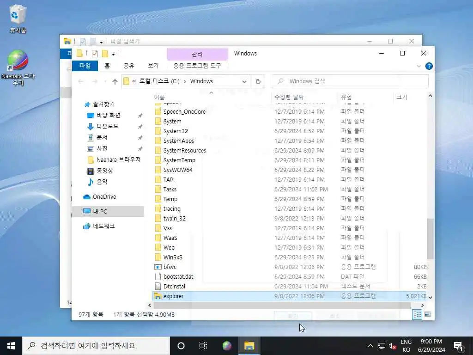Switch to the 공유 ribbon tab
The image size is (473, 355).
129,66
